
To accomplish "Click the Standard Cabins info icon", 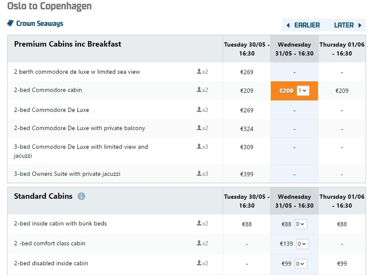I will pyautogui.click(x=81, y=196).
